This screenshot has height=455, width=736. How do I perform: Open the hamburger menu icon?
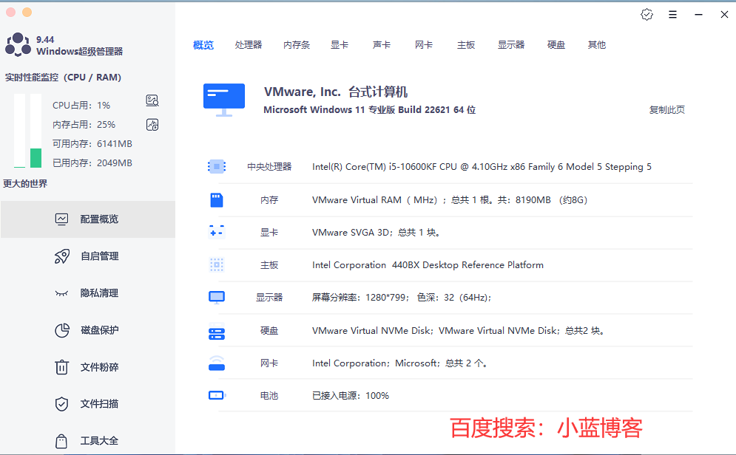[672, 15]
